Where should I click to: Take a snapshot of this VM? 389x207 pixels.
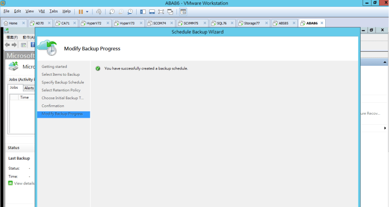click(x=112, y=11)
